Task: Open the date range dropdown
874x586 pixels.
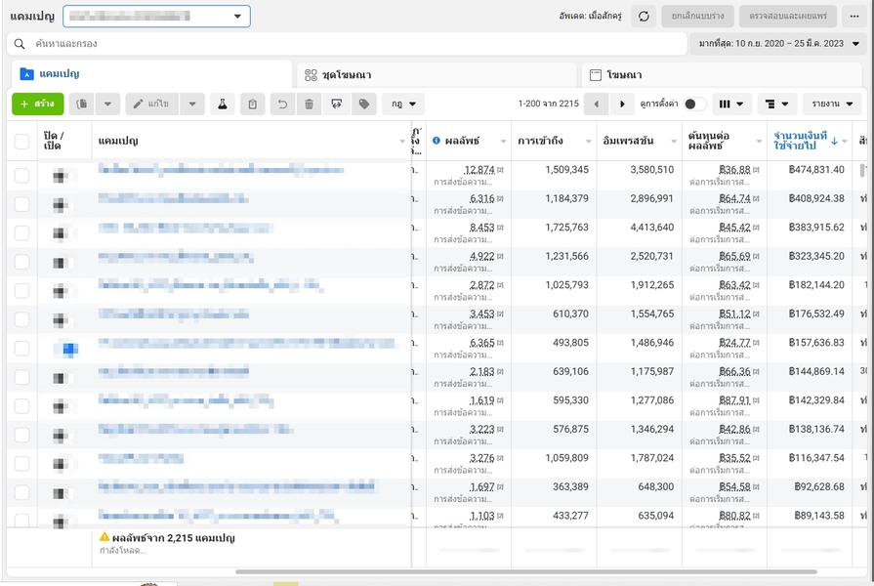Action: click(779, 44)
